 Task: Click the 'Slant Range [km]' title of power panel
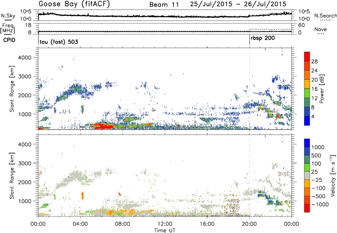click(11, 89)
